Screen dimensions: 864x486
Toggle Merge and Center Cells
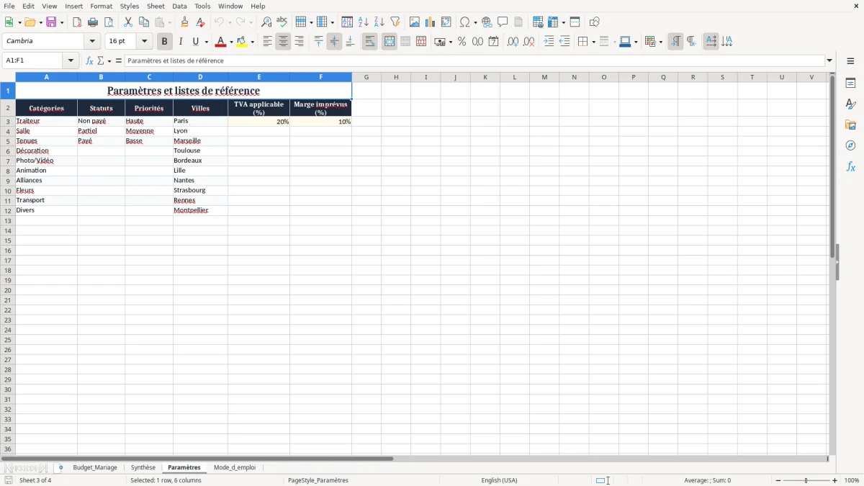click(x=390, y=42)
